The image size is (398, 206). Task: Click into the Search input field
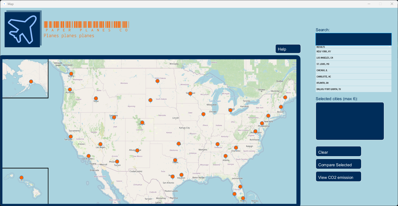point(353,39)
